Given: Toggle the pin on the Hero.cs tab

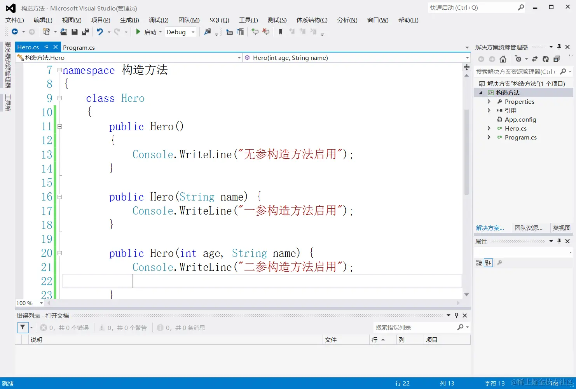Looking at the screenshot, I should tap(47, 47).
